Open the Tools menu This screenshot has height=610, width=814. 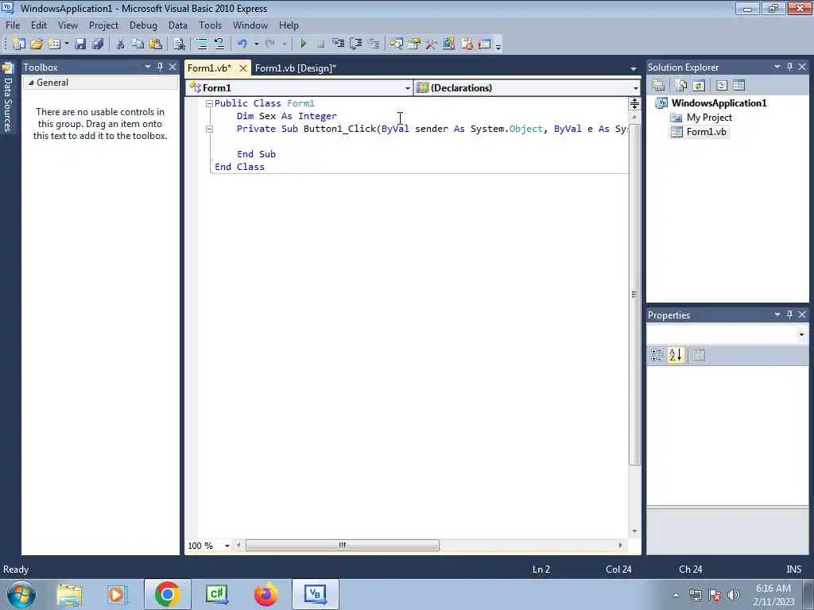click(210, 25)
